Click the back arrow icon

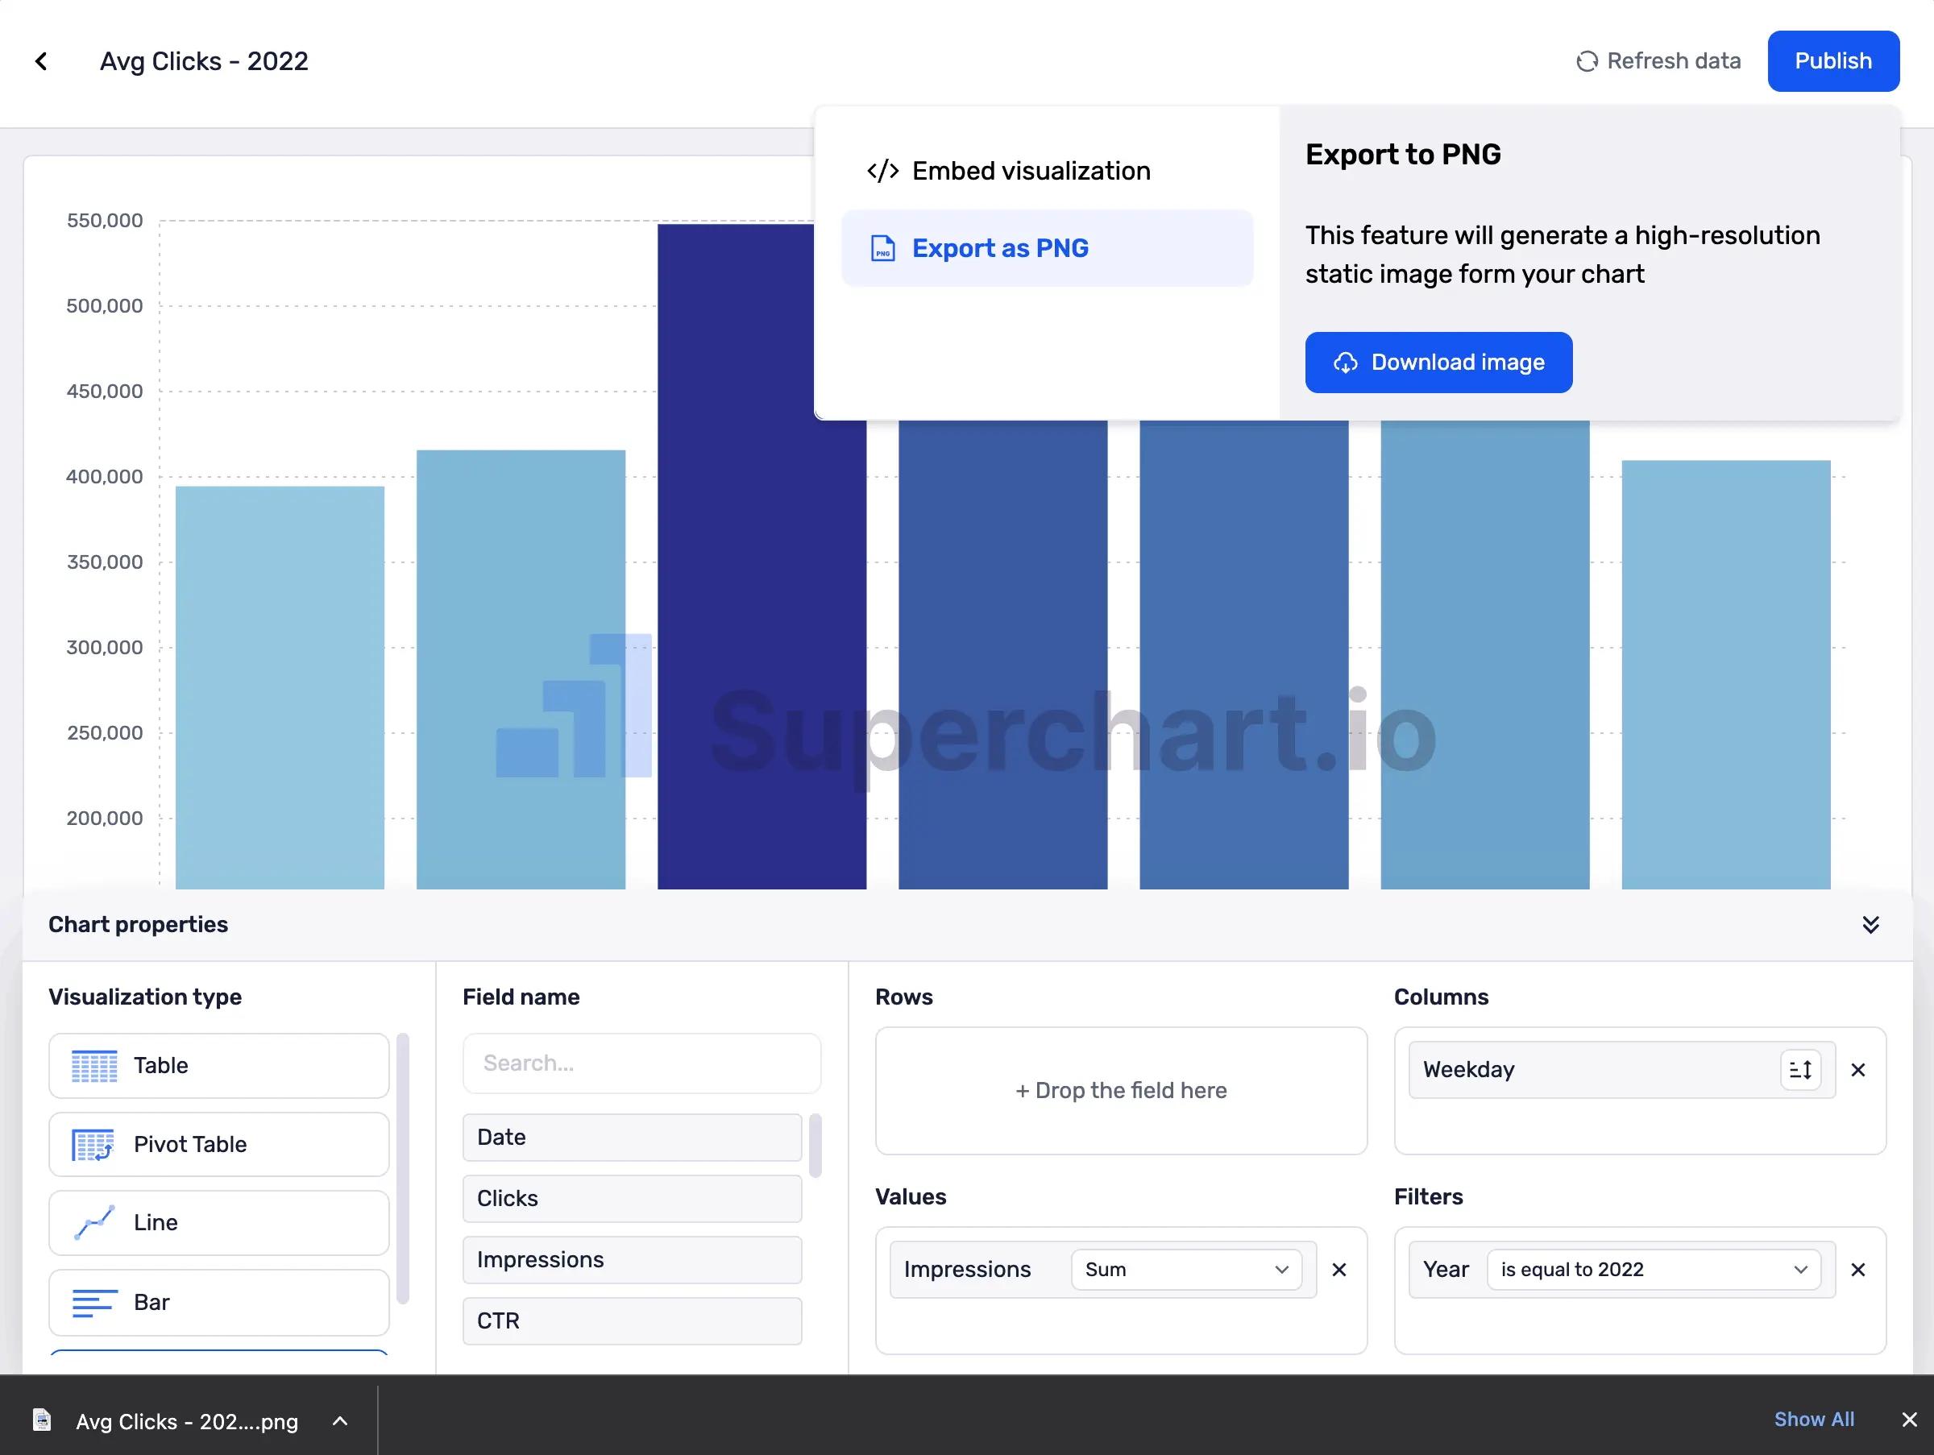click(x=41, y=61)
